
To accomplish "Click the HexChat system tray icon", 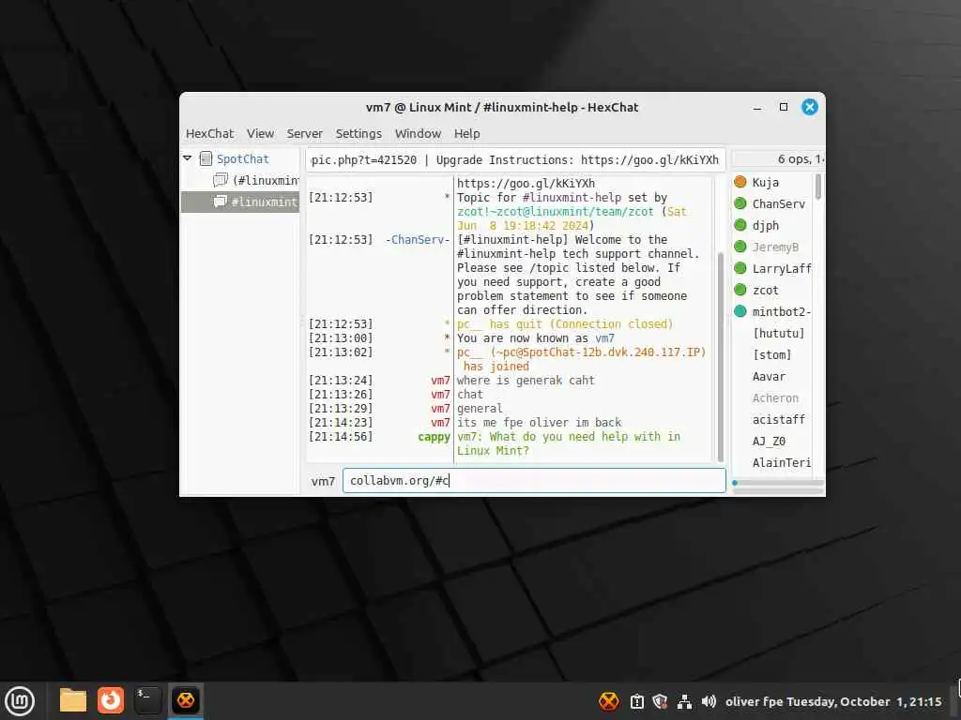I will click(x=608, y=701).
